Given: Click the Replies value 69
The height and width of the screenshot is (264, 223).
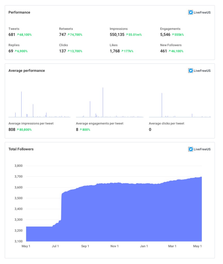Looking at the screenshot, I should 11,51.
